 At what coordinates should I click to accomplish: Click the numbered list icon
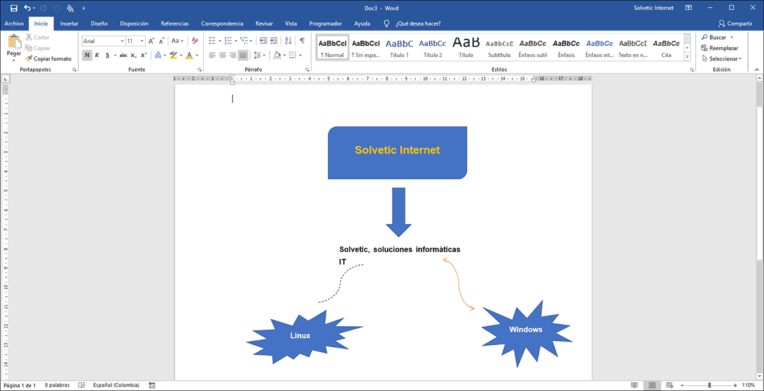point(228,41)
